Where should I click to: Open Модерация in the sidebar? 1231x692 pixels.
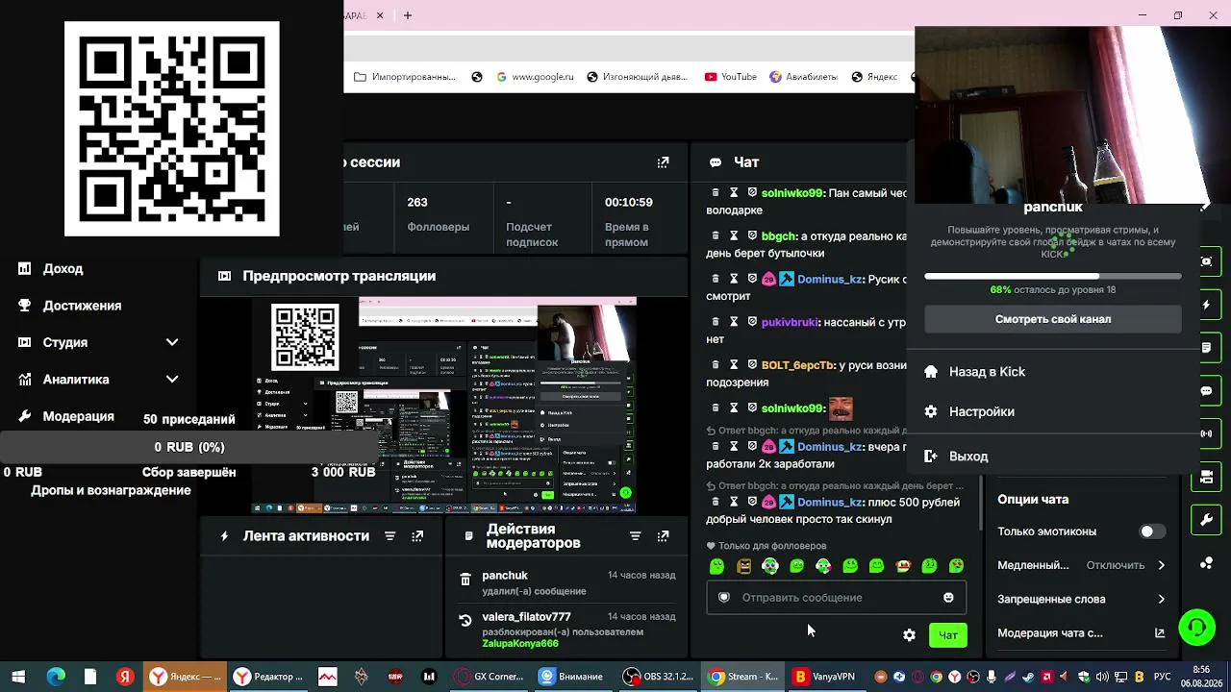click(x=78, y=416)
